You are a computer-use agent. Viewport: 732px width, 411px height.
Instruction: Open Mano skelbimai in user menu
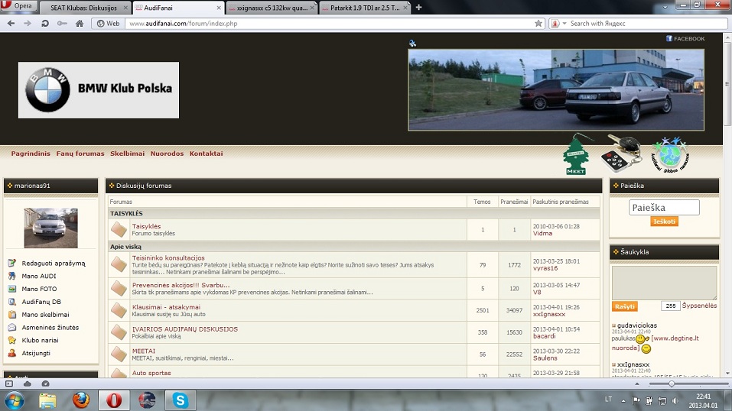pos(45,315)
